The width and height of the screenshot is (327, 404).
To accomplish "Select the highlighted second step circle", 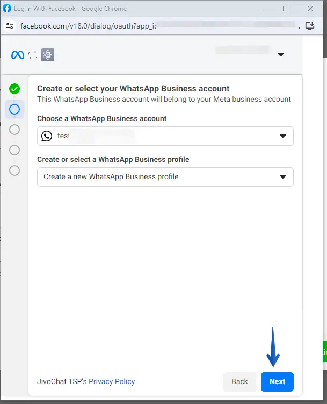I will pyautogui.click(x=14, y=109).
